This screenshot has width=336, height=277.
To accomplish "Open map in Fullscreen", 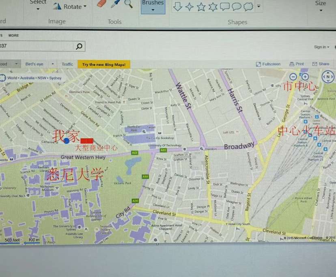I will tap(268, 64).
